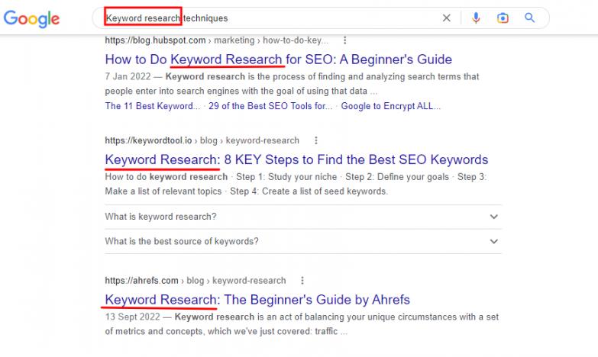Open "The Beginner's Guide by Ahrefs" result

click(257, 299)
